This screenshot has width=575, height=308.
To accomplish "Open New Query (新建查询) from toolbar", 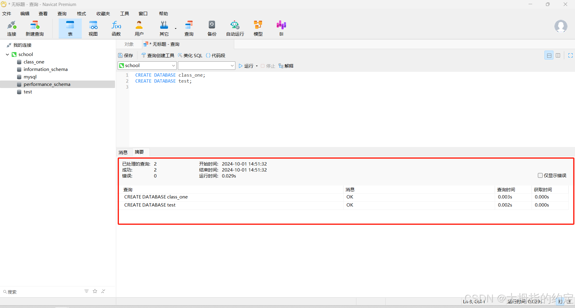I will [x=35, y=28].
